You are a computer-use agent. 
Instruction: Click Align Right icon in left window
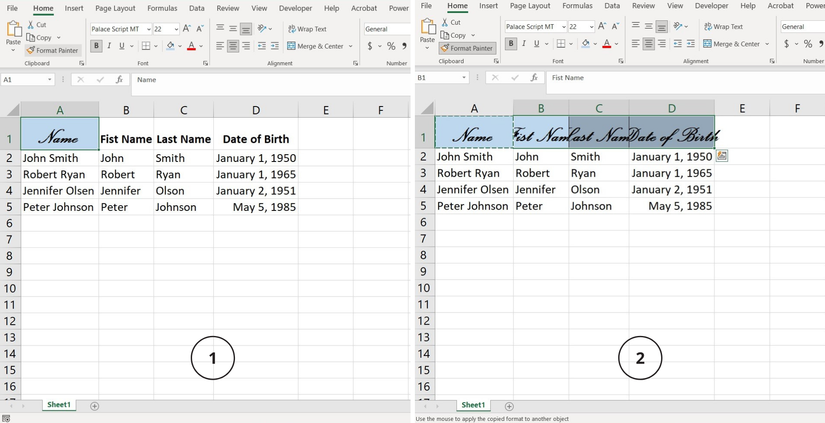(x=246, y=46)
